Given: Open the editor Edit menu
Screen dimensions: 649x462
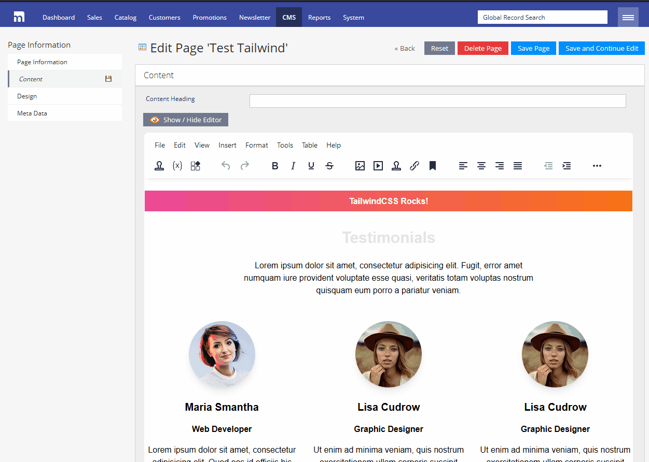Looking at the screenshot, I should coord(179,145).
